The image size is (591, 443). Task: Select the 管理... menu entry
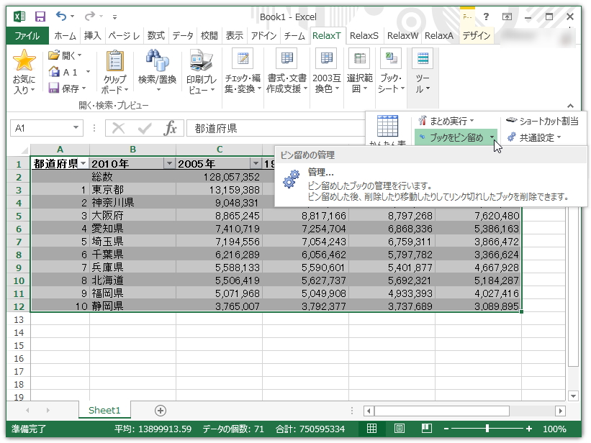(x=430, y=184)
